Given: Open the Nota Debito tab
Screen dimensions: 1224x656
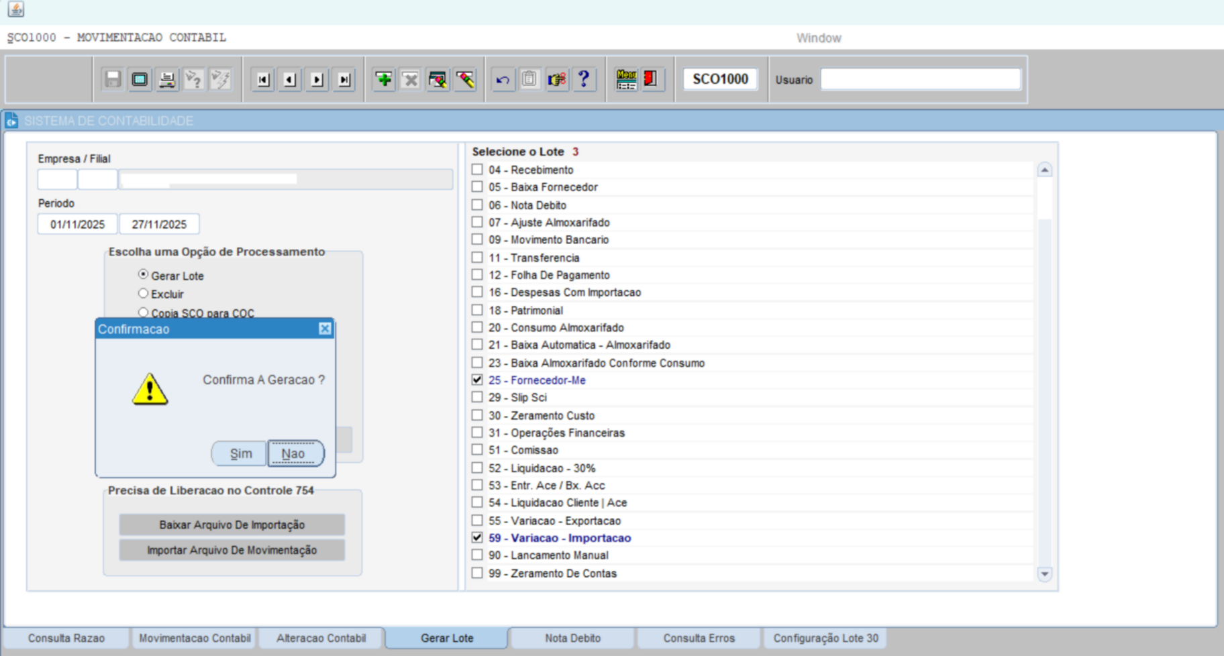Looking at the screenshot, I should point(572,638).
